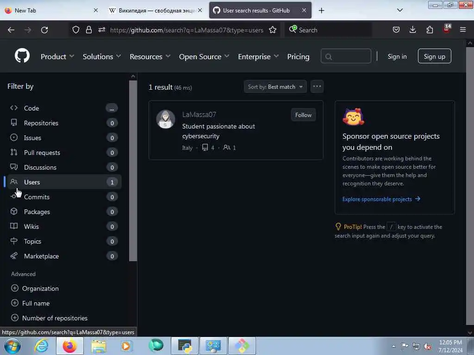The width and height of the screenshot is (474, 355).
Task: Add the Organization advanced filter
Action: tap(35, 288)
